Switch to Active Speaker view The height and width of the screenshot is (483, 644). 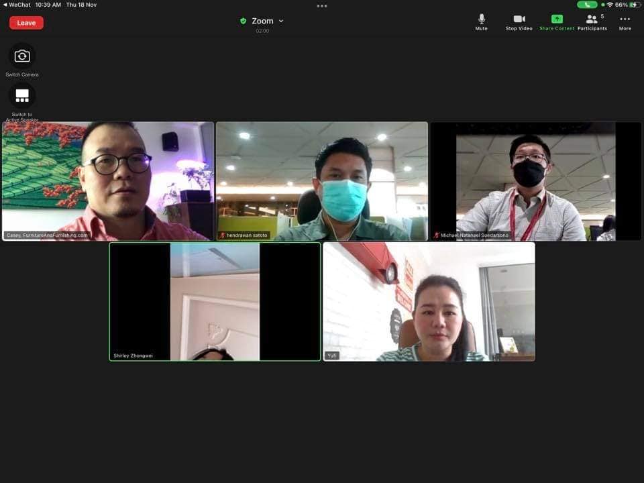[x=22, y=96]
